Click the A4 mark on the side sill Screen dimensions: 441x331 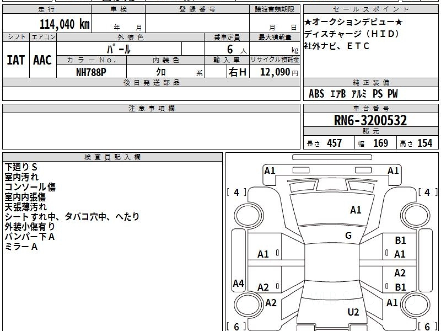[x=239, y=284]
